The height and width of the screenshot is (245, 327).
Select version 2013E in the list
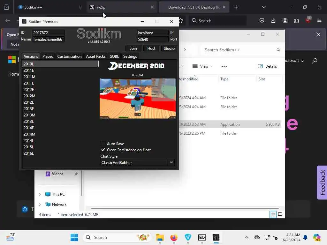click(60, 108)
